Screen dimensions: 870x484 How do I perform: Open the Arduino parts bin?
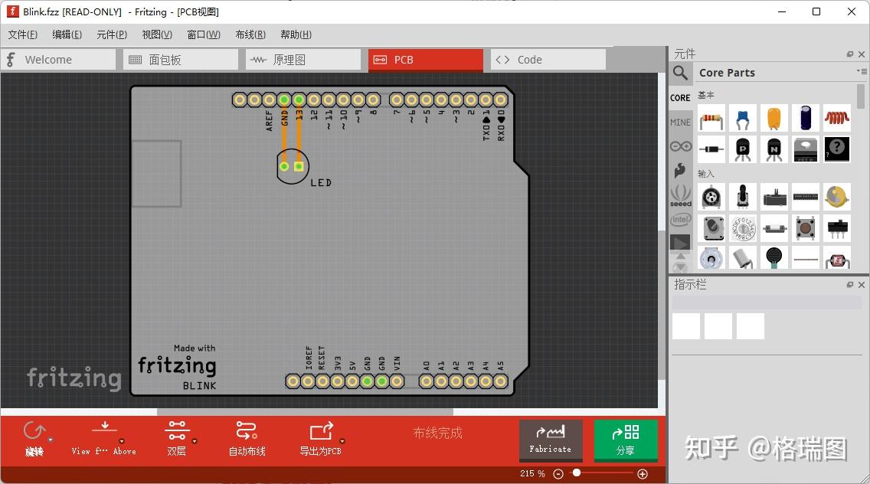click(x=680, y=146)
